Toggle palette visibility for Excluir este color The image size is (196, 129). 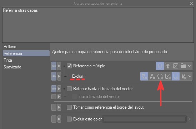pyautogui.click(x=54, y=119)
